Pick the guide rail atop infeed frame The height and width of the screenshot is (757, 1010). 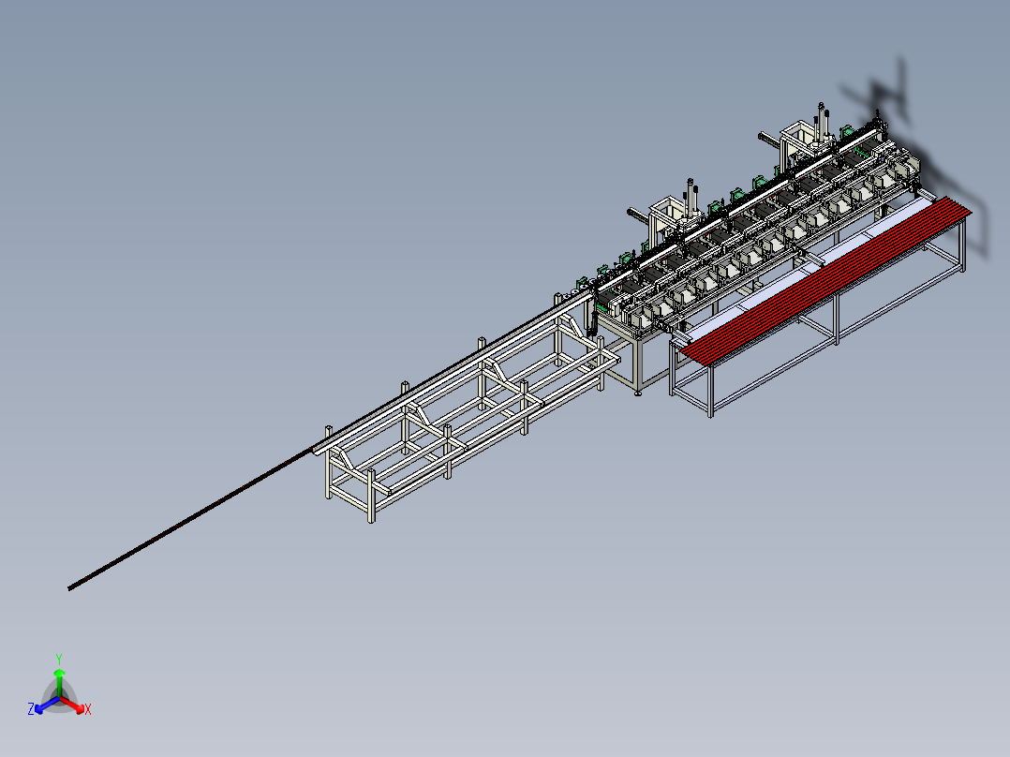point(453,369)
